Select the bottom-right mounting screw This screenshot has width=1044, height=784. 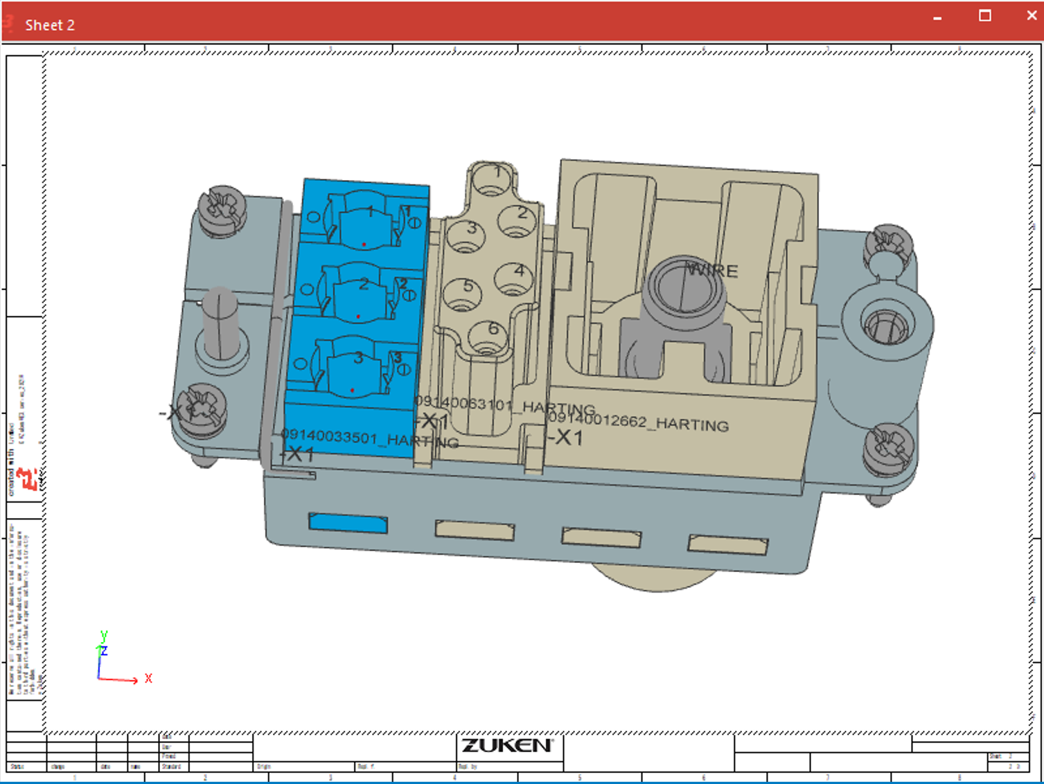tap(889, 445)
